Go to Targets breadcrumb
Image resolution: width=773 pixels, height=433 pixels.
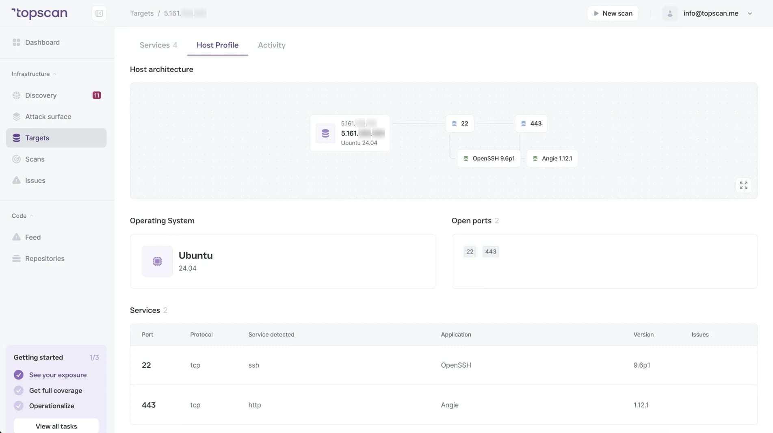coord(142,13)
